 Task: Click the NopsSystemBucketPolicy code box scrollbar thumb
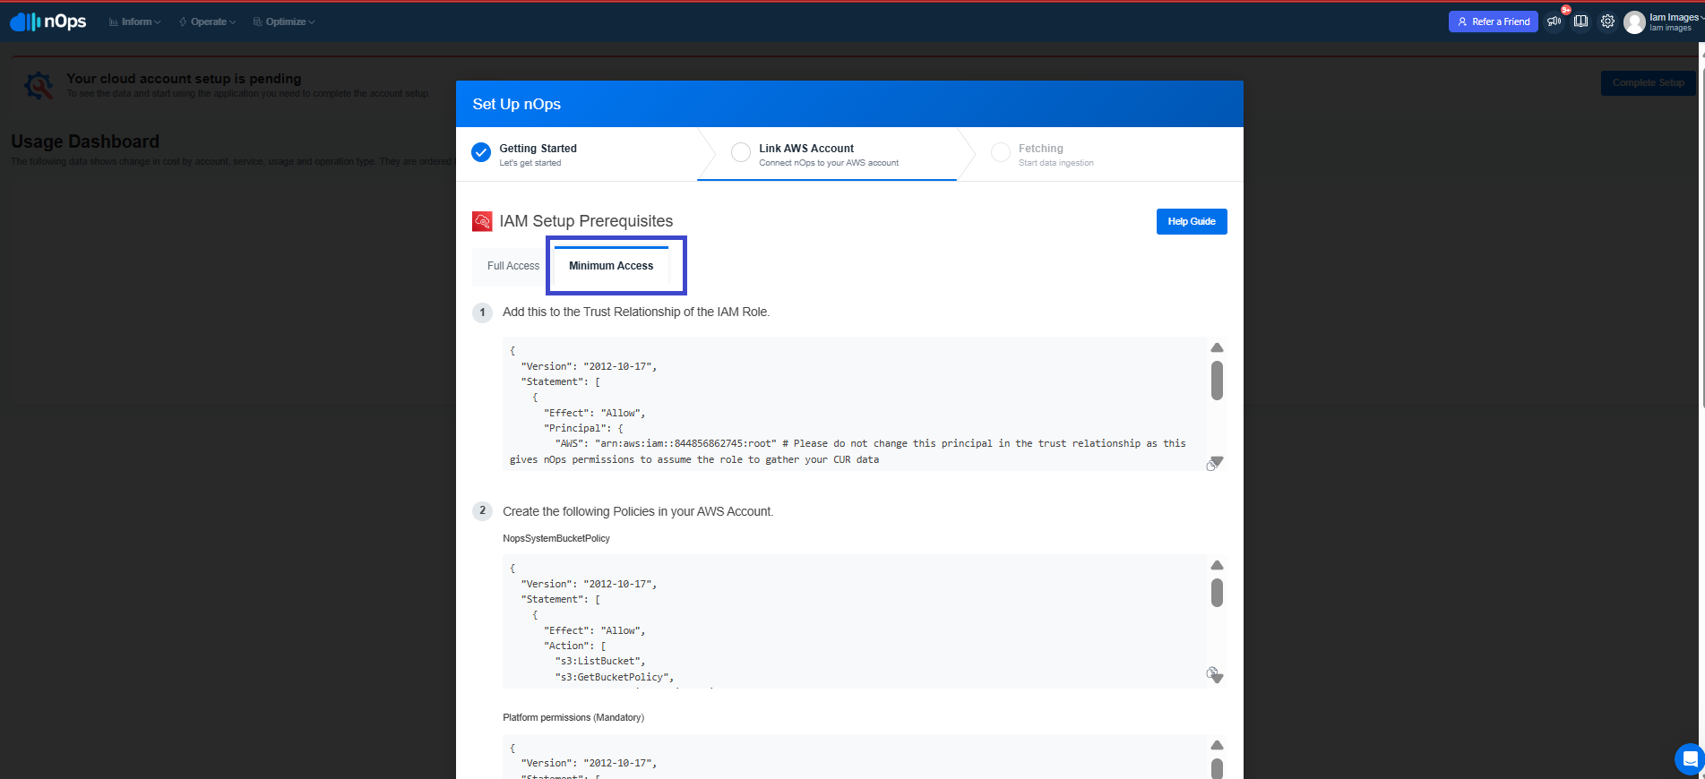click(1217, 593)
